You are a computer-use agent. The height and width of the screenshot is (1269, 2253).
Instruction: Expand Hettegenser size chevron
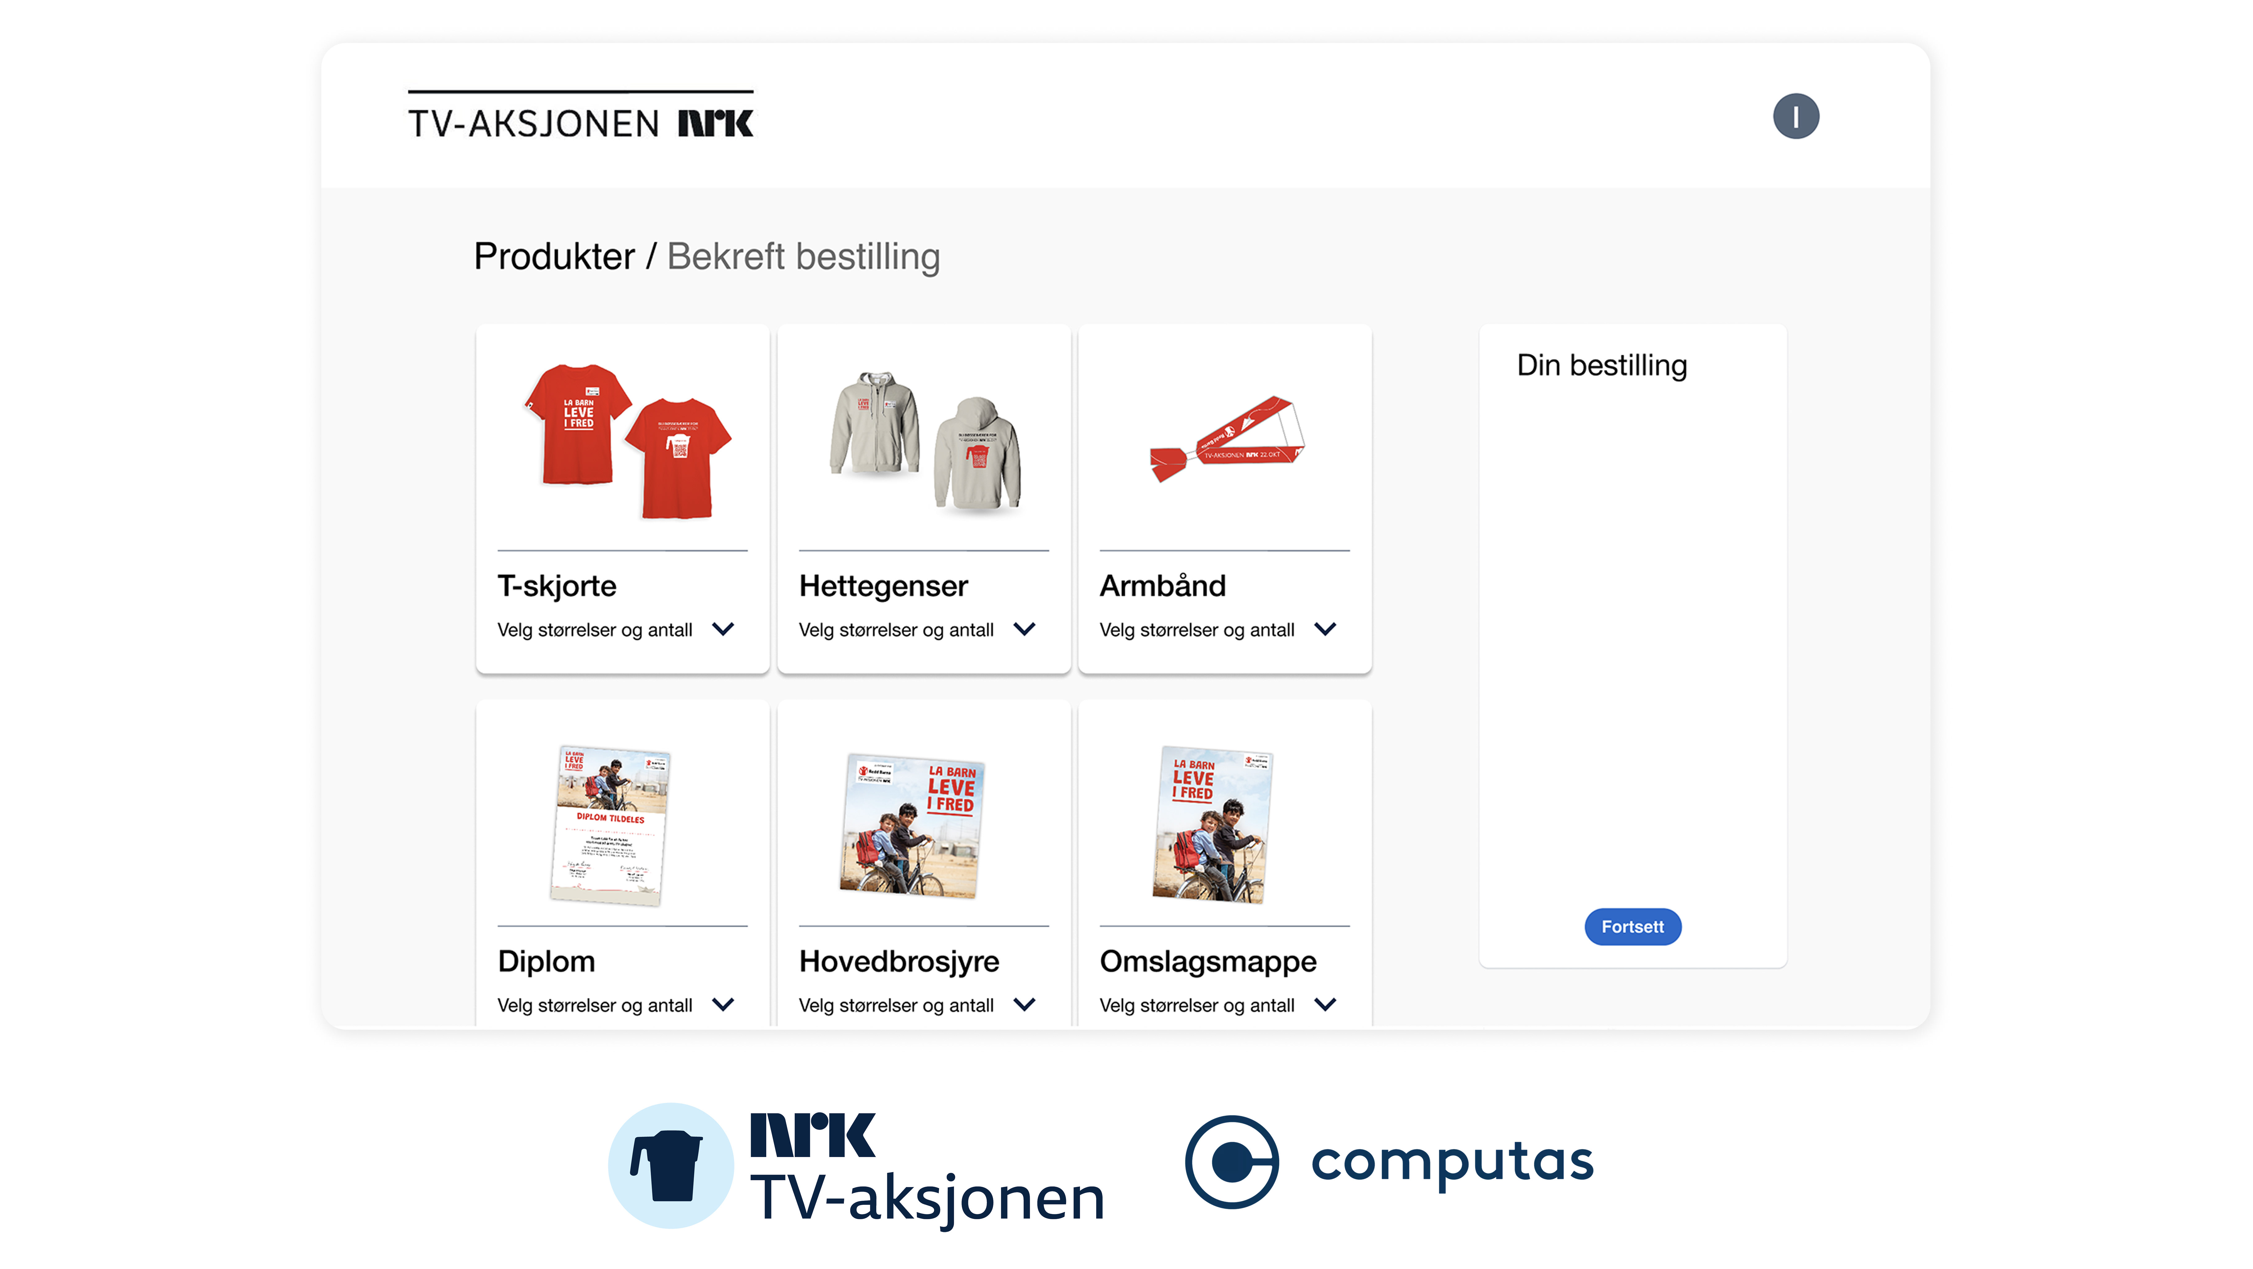point(1024,629)
